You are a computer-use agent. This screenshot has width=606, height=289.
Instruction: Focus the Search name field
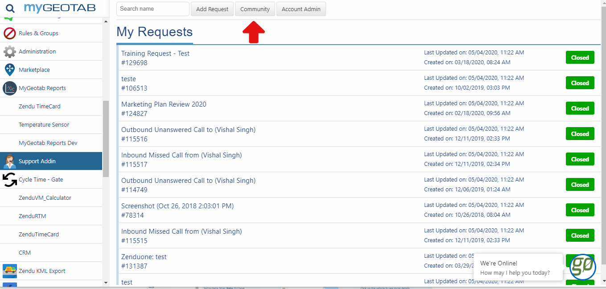[x=153, y=9]
